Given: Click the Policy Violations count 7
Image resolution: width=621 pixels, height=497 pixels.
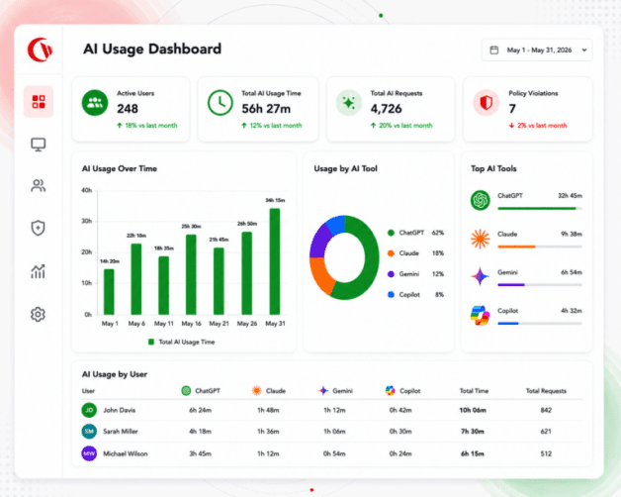Looking at the screenshot, I should [x=512, y=109].
